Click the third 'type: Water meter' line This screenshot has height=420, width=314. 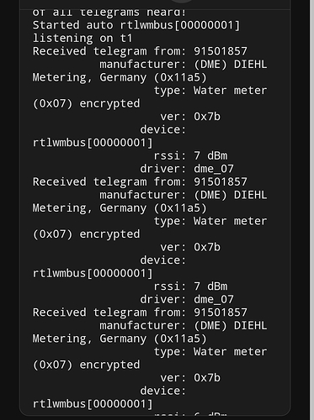(210, 352)
